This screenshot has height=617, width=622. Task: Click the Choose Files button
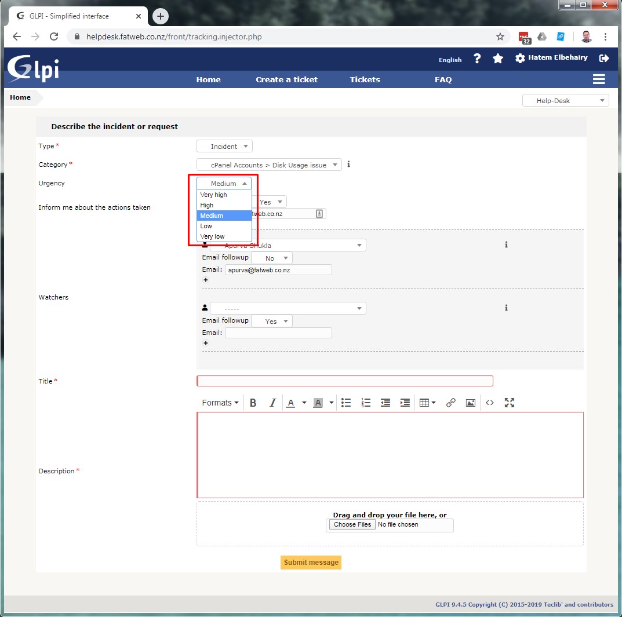tap(352, 524)
